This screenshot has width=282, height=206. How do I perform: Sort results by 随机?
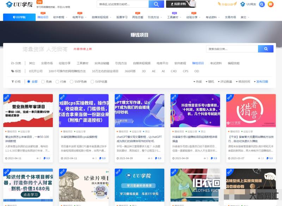pyautogui.click(x=210, y=81)
